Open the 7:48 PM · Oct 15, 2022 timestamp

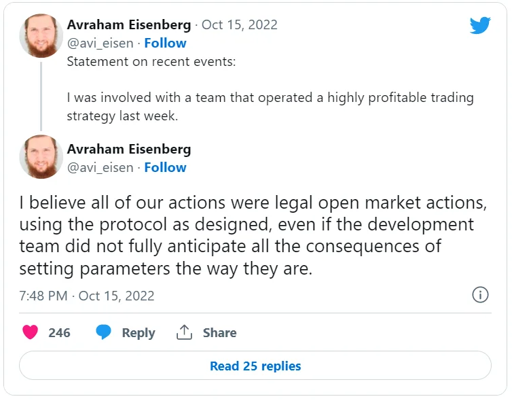[x=86, y=296]
